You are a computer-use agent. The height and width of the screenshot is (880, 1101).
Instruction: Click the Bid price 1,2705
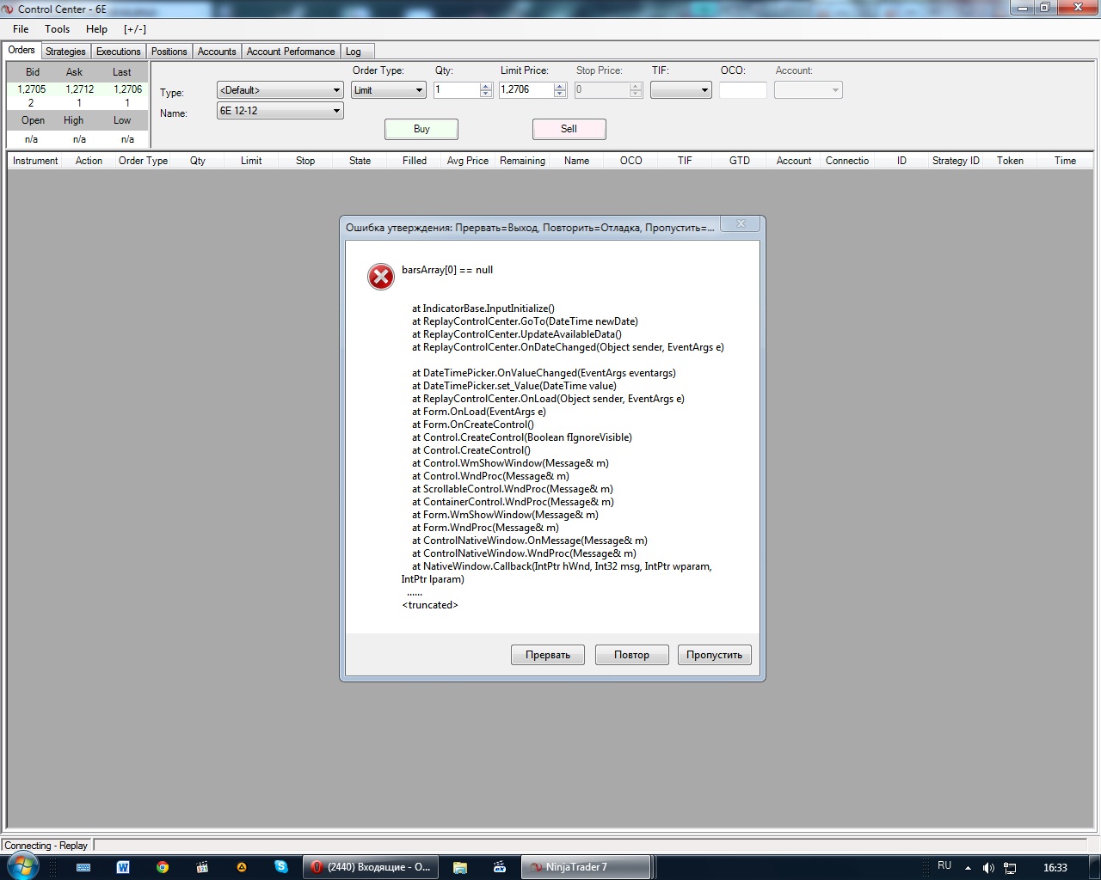coord(32,89)
